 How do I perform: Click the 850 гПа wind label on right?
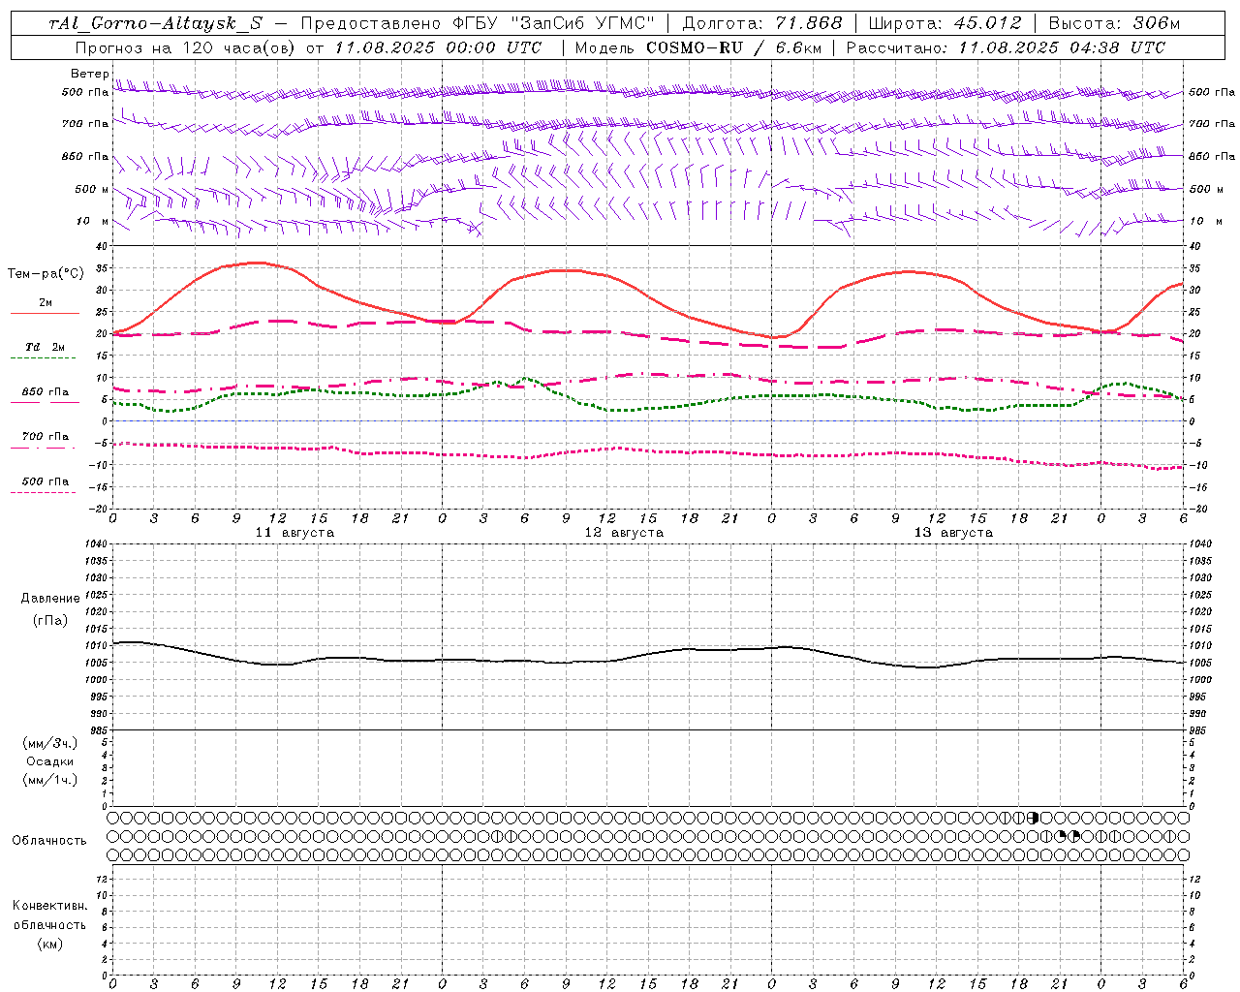pyautogui.click(x=1212, y=156)
